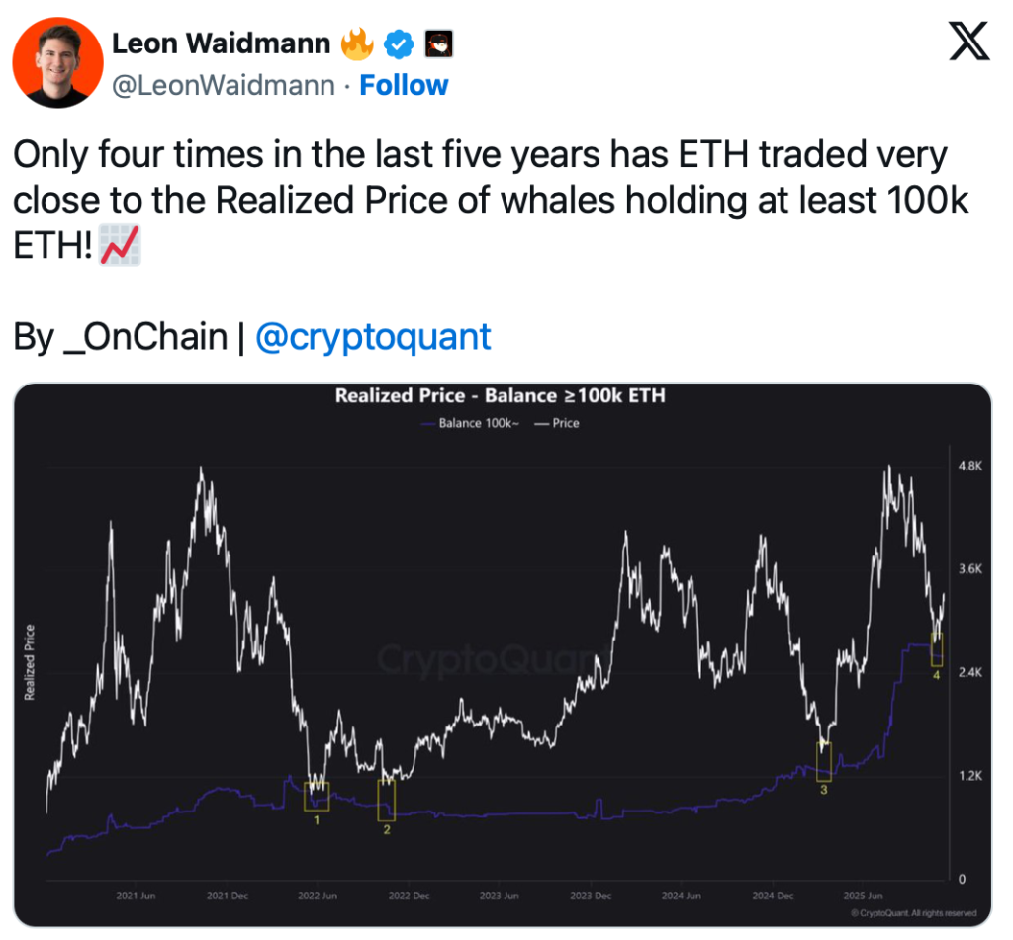Click the 2023 Jun axis label
1013x940 pixels.
coord(499,897)
